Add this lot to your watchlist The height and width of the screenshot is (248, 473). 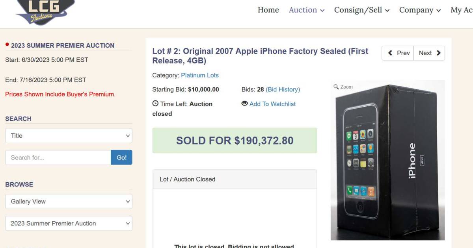272,104
